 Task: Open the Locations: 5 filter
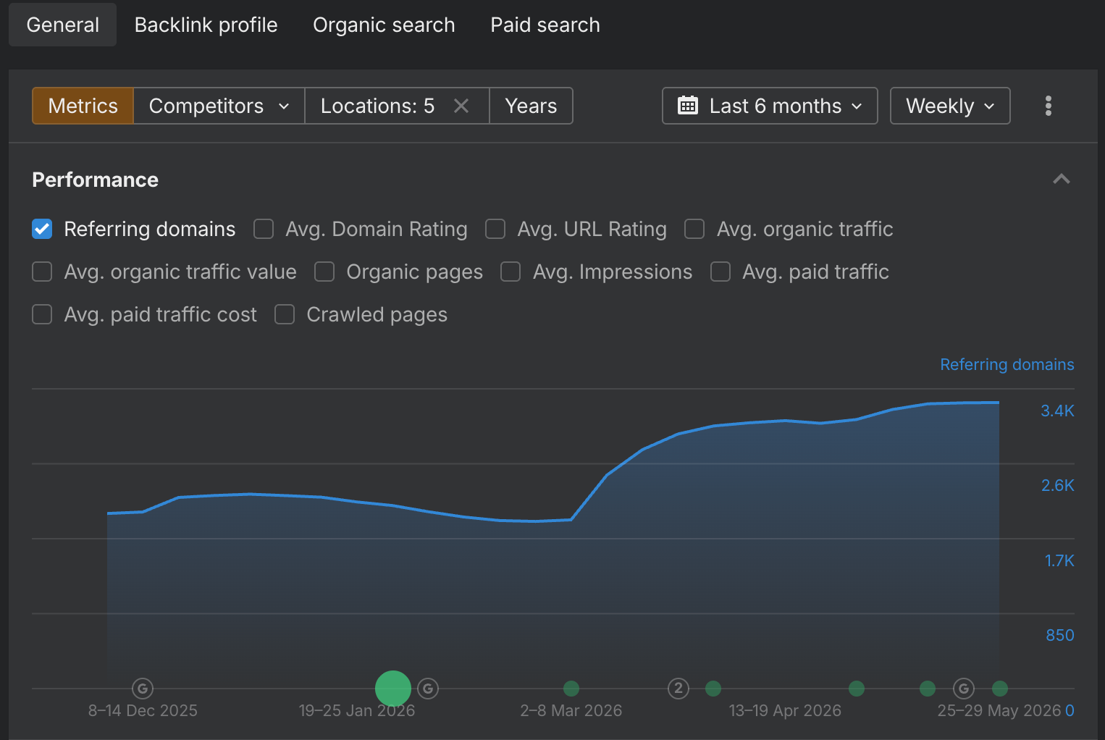click(x=377, y=106)
